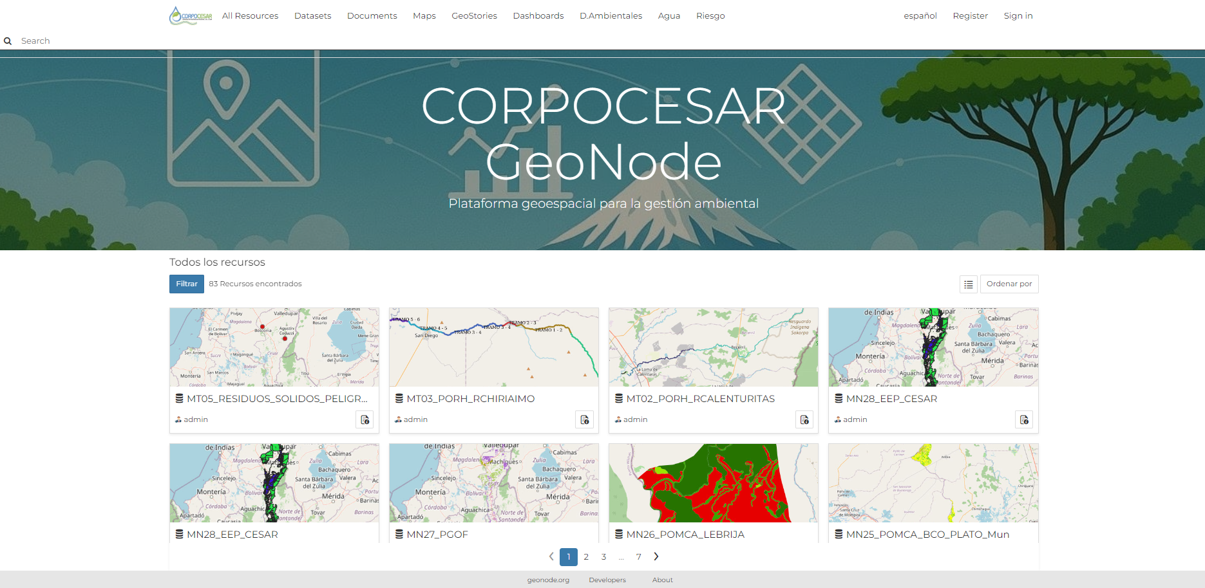The width and height of the screenshot is (1205, 588).
Task: Go to previous page arrow
Action: coord(551,556)
